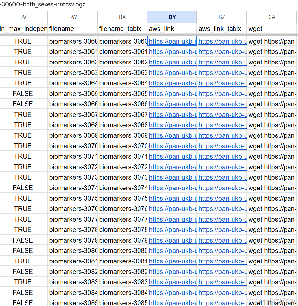This screenshot has height=306, width=298.
Task: Select filename_tabix cell in biomarkers-3080 row
Action: (x=122, y=251)
